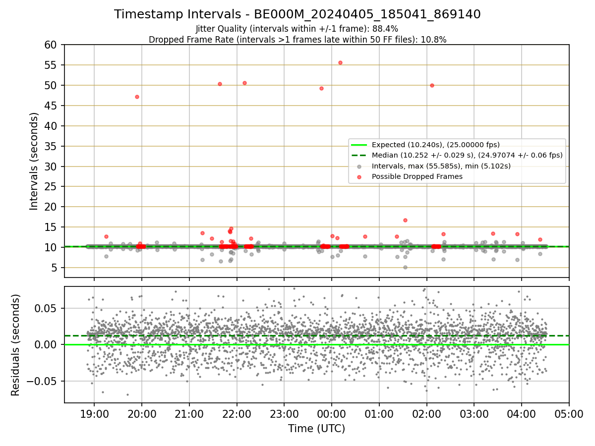Viewport: 595px width, 446px height.
Task: Click the 'Intervals (seconds)' y-axis label
Action: (x=34, y=161)
